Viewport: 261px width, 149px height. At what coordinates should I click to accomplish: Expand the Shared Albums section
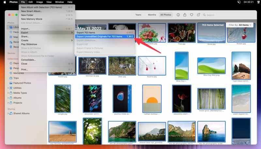(x=8, y=113)
